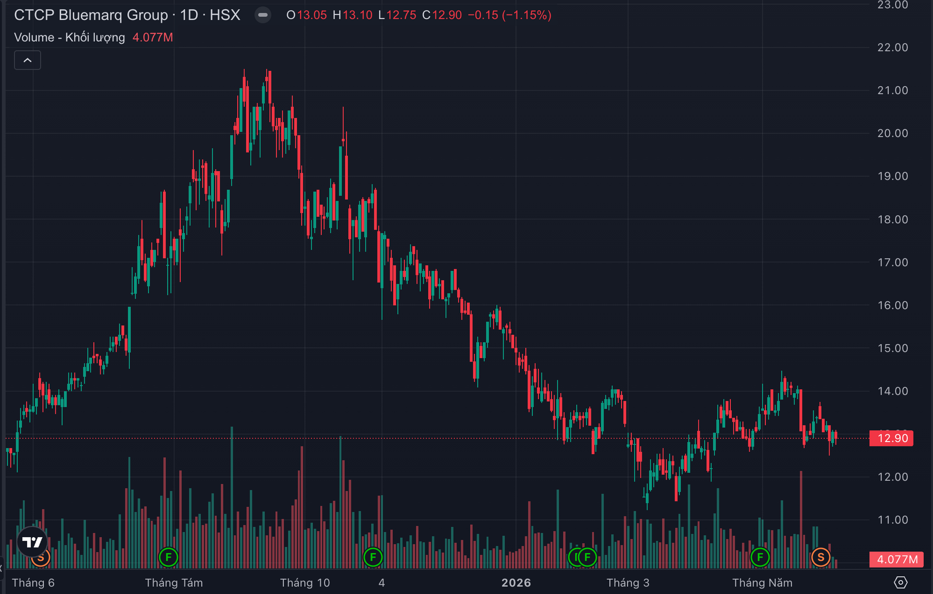
Task: Click the 11.00 price axis label
Action: (x=893, y=520)
